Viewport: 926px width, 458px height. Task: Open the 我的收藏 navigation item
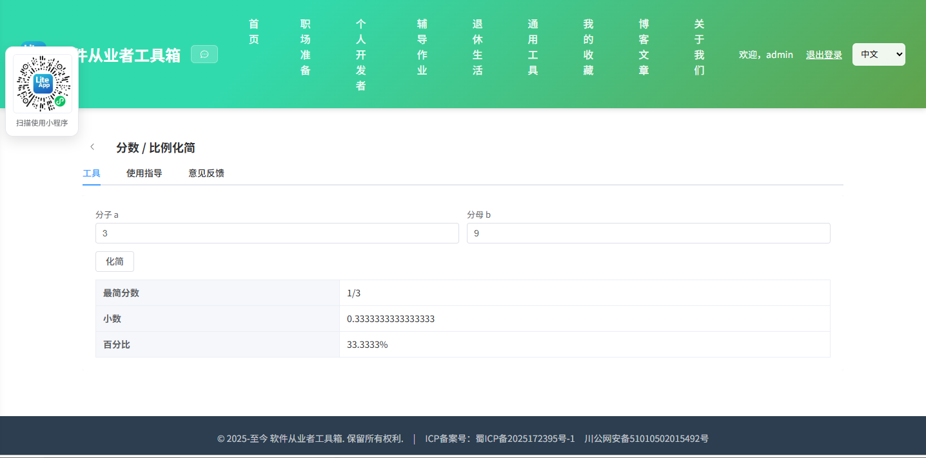(589, 47)
